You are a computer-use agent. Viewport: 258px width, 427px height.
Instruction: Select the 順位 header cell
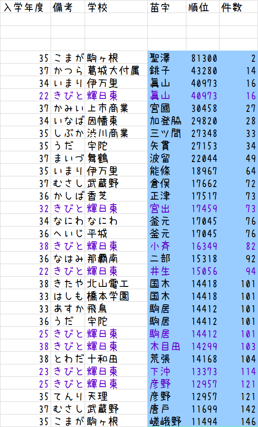203,7
